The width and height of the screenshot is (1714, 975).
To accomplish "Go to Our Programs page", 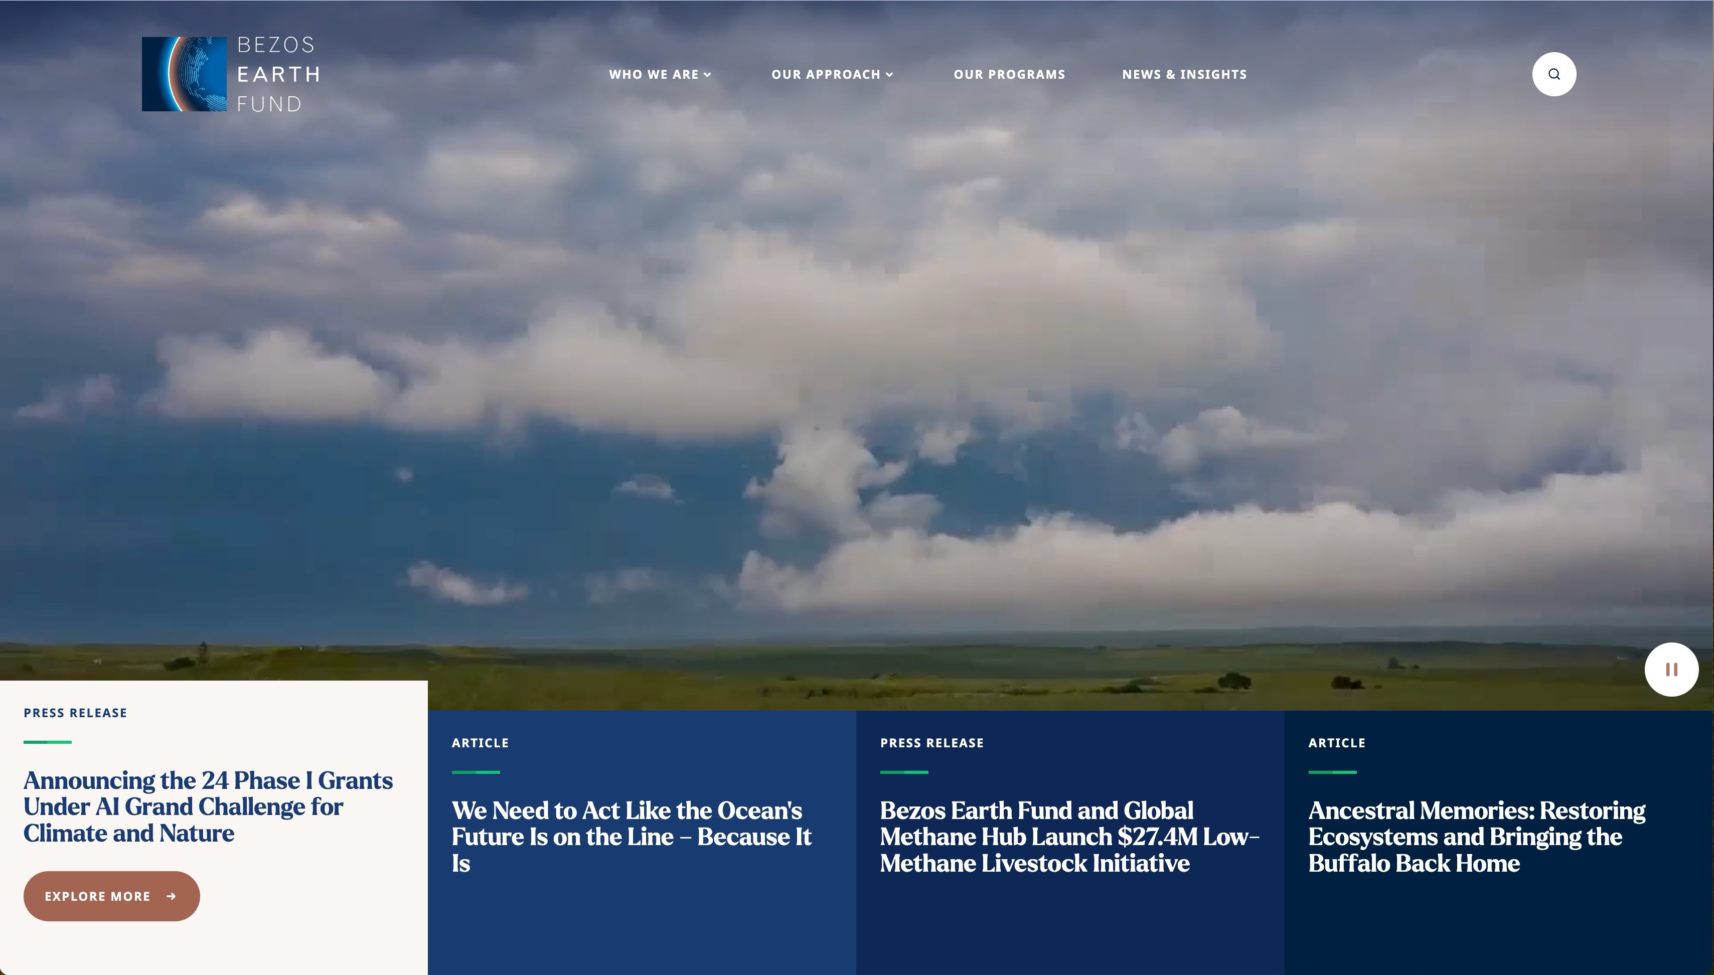I will point(1009,74).
